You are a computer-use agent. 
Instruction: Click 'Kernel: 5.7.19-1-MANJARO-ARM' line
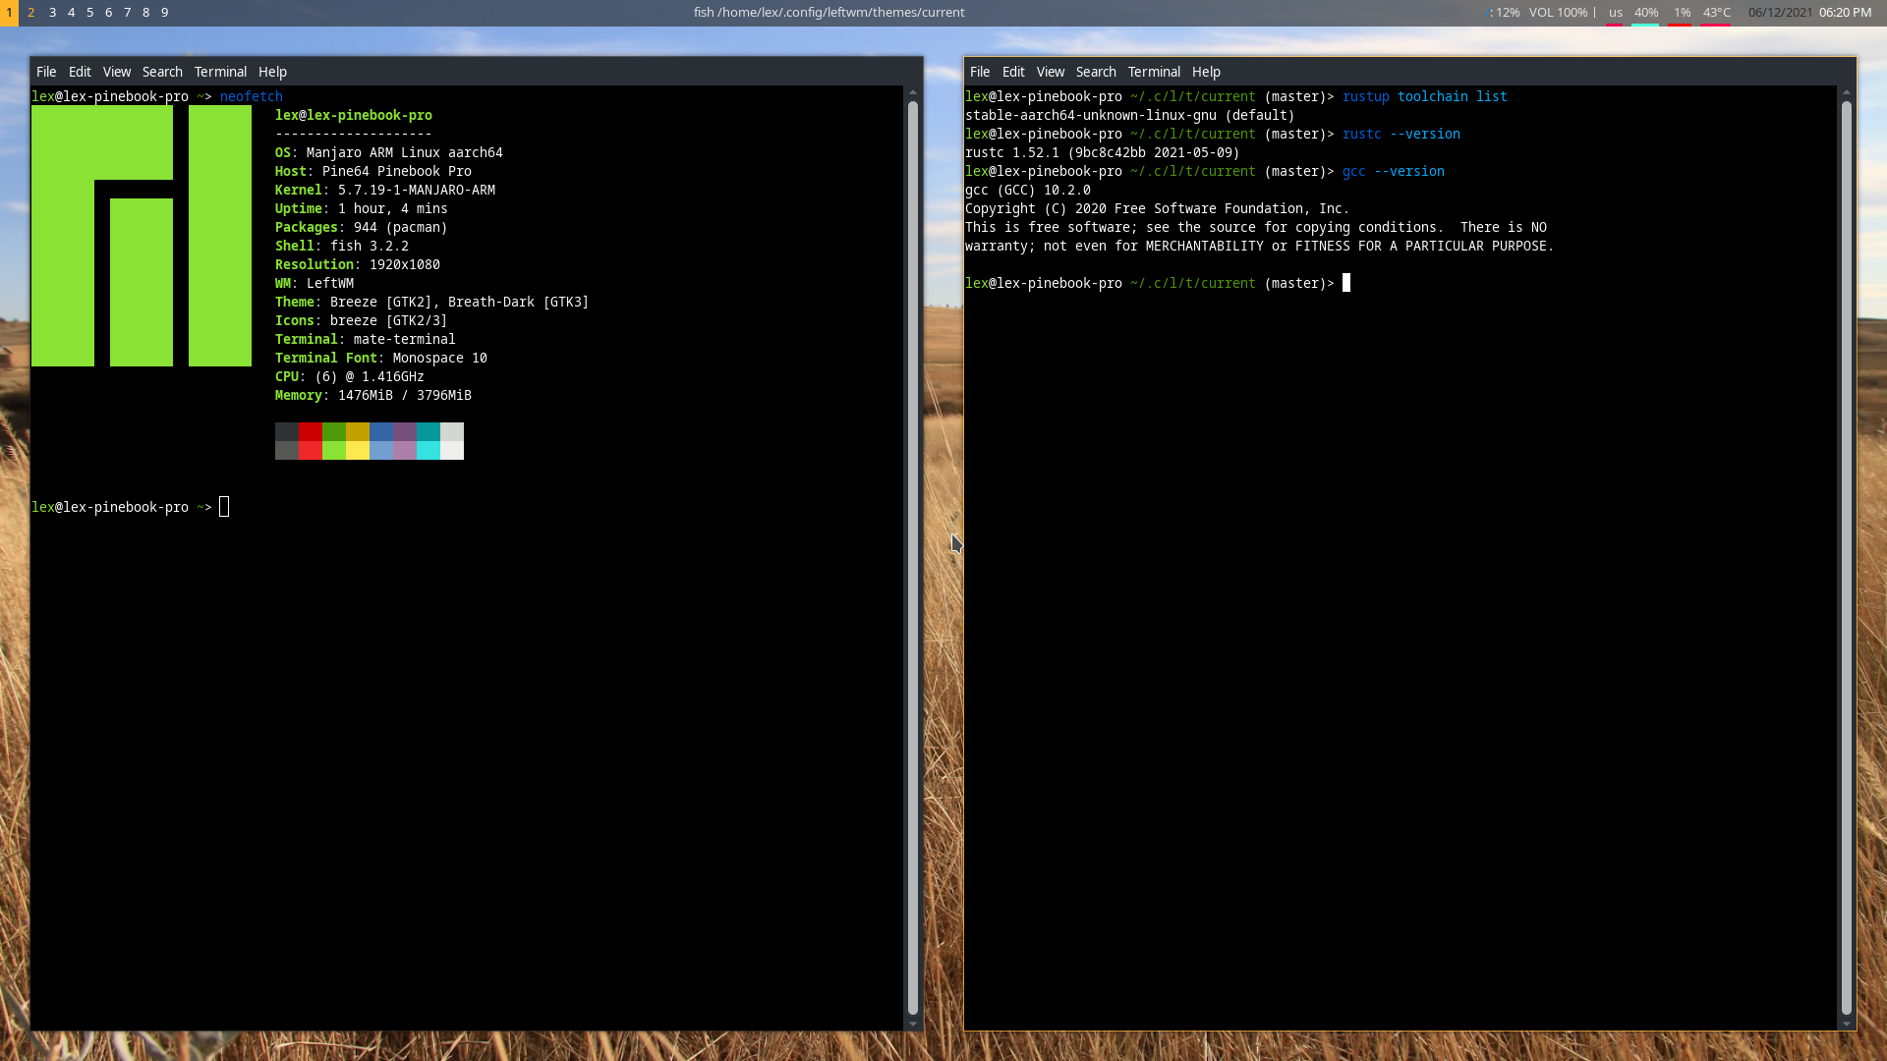pos(385,190)
